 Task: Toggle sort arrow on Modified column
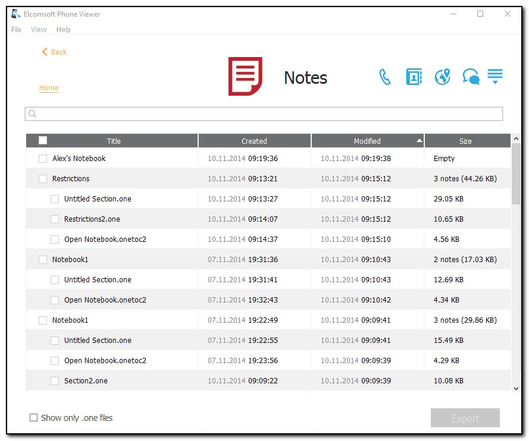pyautogui.click(x=420, y=141)
